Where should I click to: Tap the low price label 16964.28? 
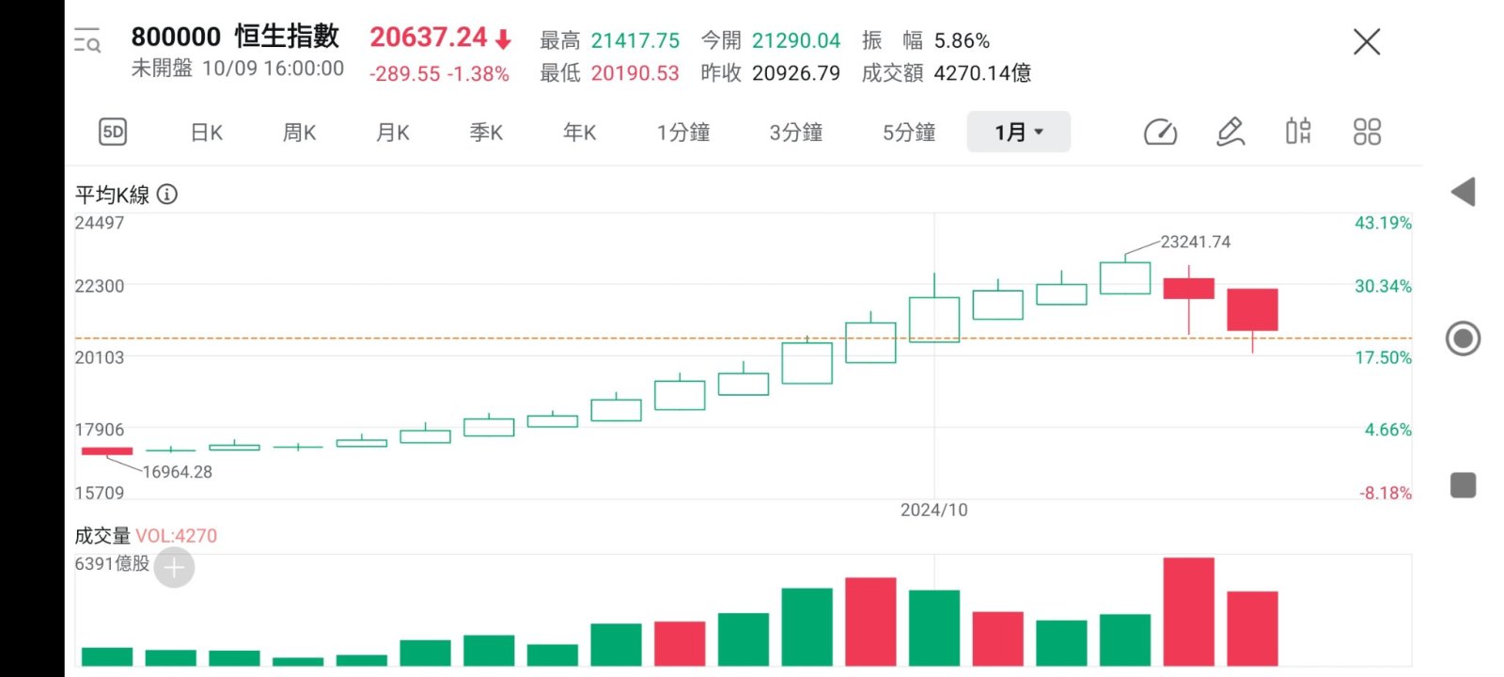177,472
